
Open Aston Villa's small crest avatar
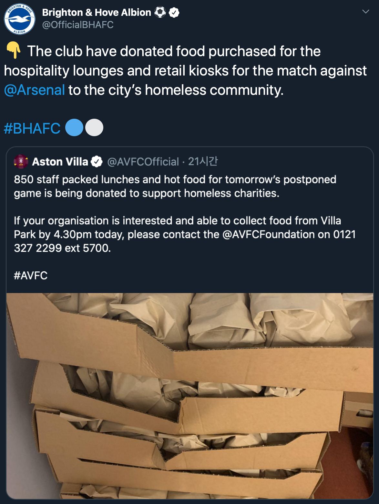pos(21,161)
